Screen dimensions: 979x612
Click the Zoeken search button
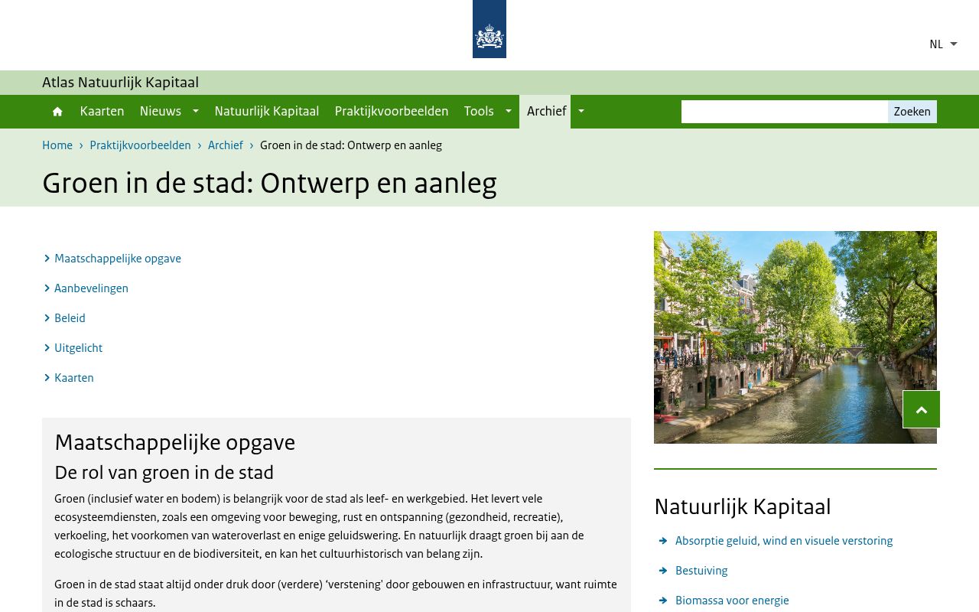(912, 112)
